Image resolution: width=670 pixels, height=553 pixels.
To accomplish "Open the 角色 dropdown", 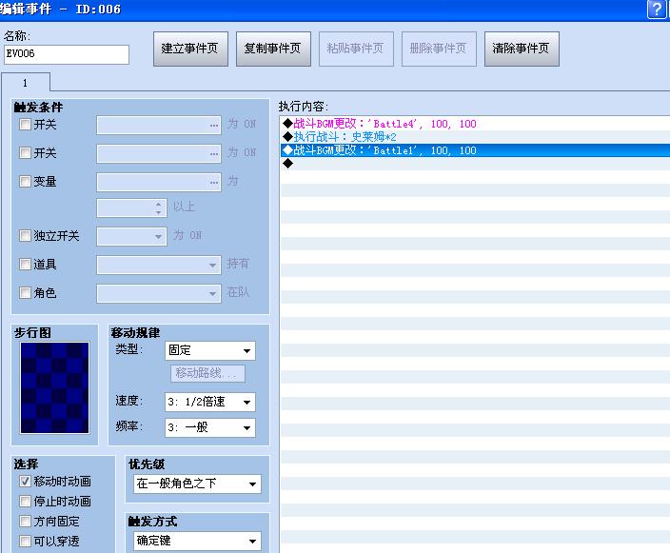I will (x=159, y=293).
